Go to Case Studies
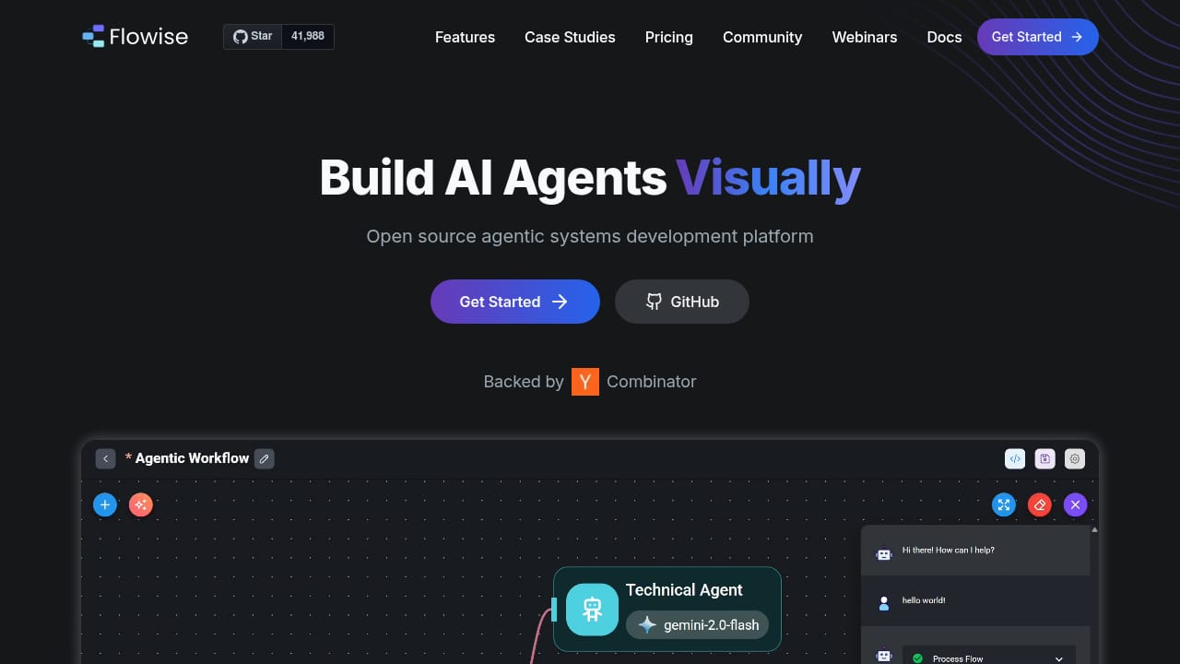This screenshot has height=664, width=1180. (x=570, y=37)
